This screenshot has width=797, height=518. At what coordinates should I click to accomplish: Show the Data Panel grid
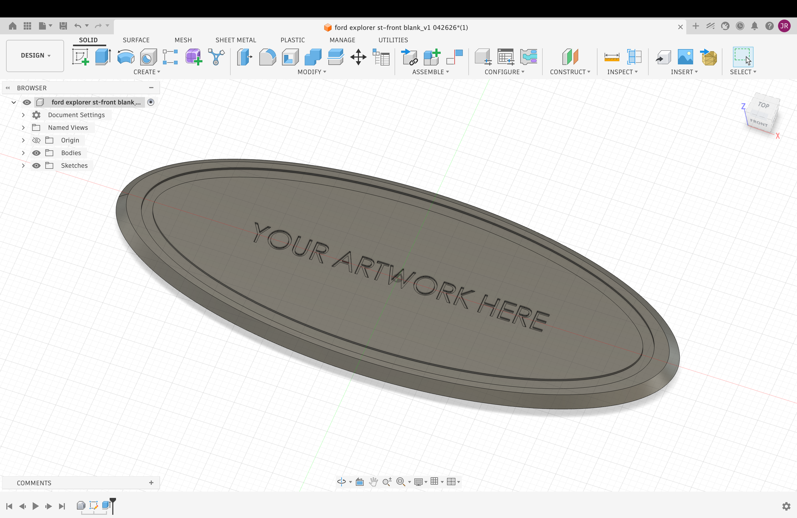[x=27, y=26]
